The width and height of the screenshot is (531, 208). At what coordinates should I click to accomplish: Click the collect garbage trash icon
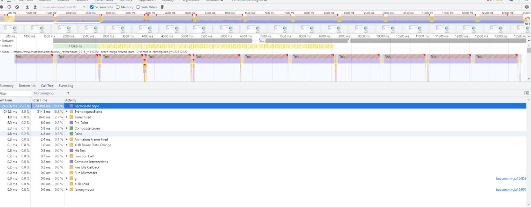(162, 7)
